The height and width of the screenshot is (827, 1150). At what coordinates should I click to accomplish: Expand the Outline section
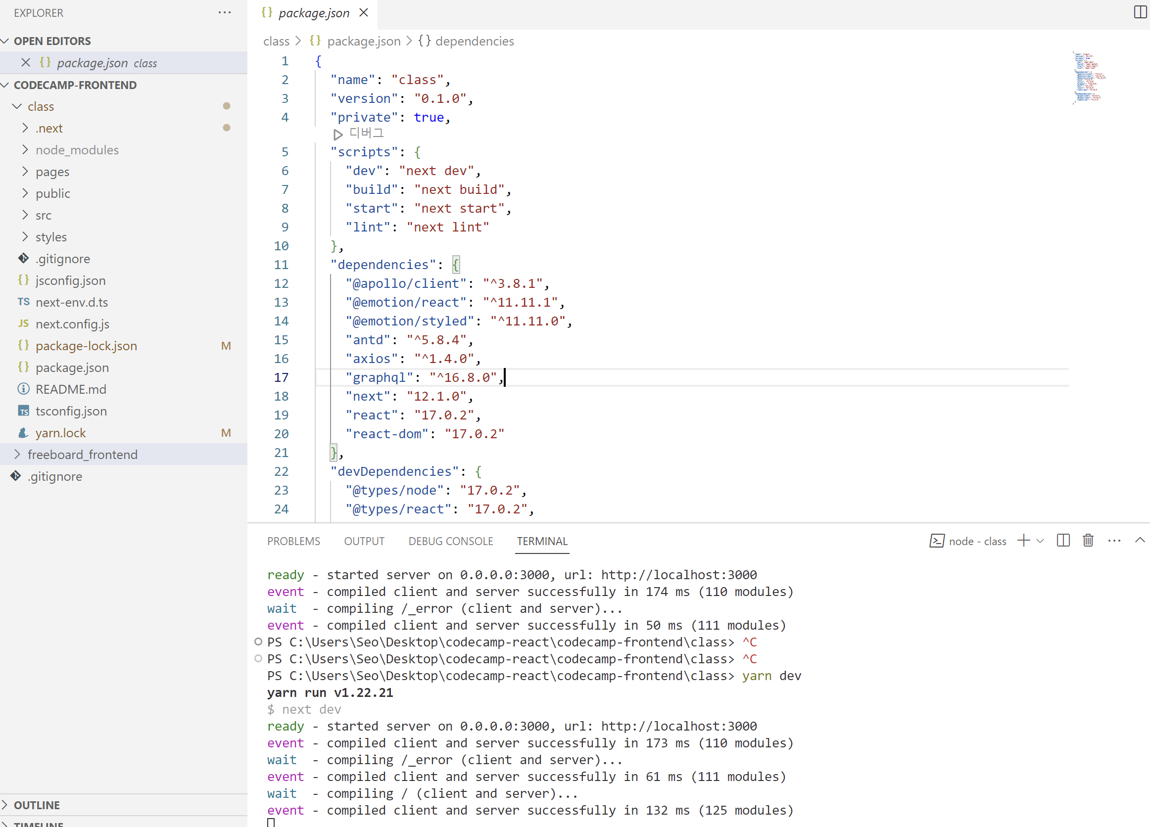(x=5, y=805)
